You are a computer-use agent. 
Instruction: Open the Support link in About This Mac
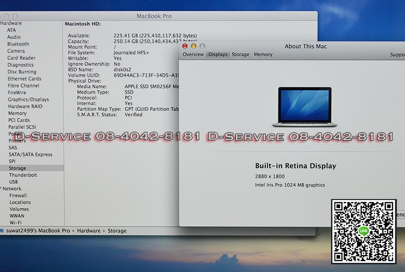pos(397,55)
